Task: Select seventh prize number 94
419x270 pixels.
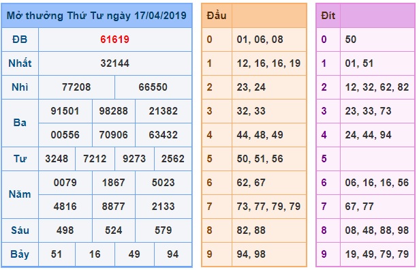Action: 173,254
